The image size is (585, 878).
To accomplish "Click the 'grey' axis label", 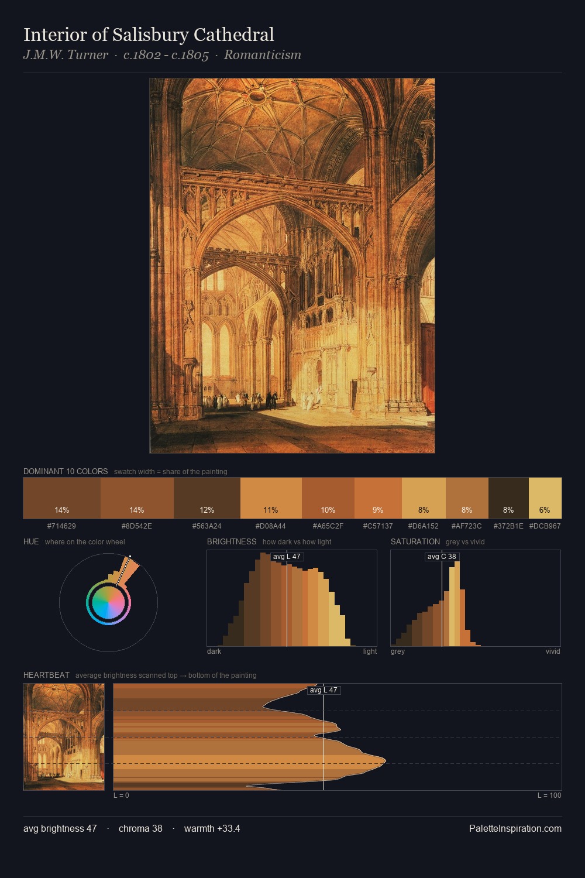I will (398, 651).
